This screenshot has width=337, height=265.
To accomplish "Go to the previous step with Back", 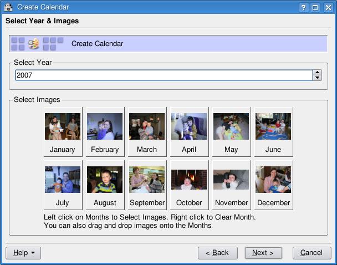I will tap(217, 253).
